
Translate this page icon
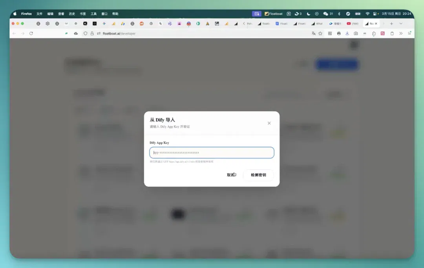(313, 33)
